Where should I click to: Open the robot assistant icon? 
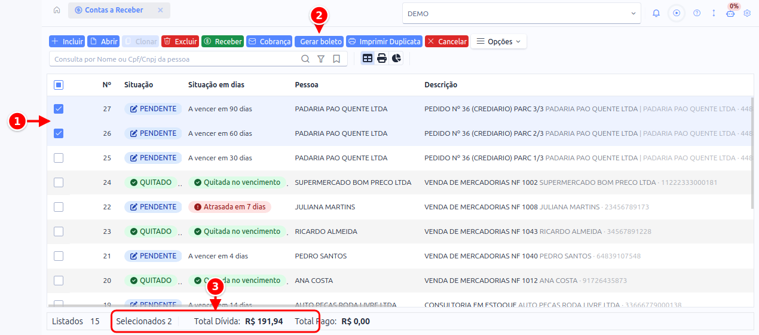click(x=730, y=13)
